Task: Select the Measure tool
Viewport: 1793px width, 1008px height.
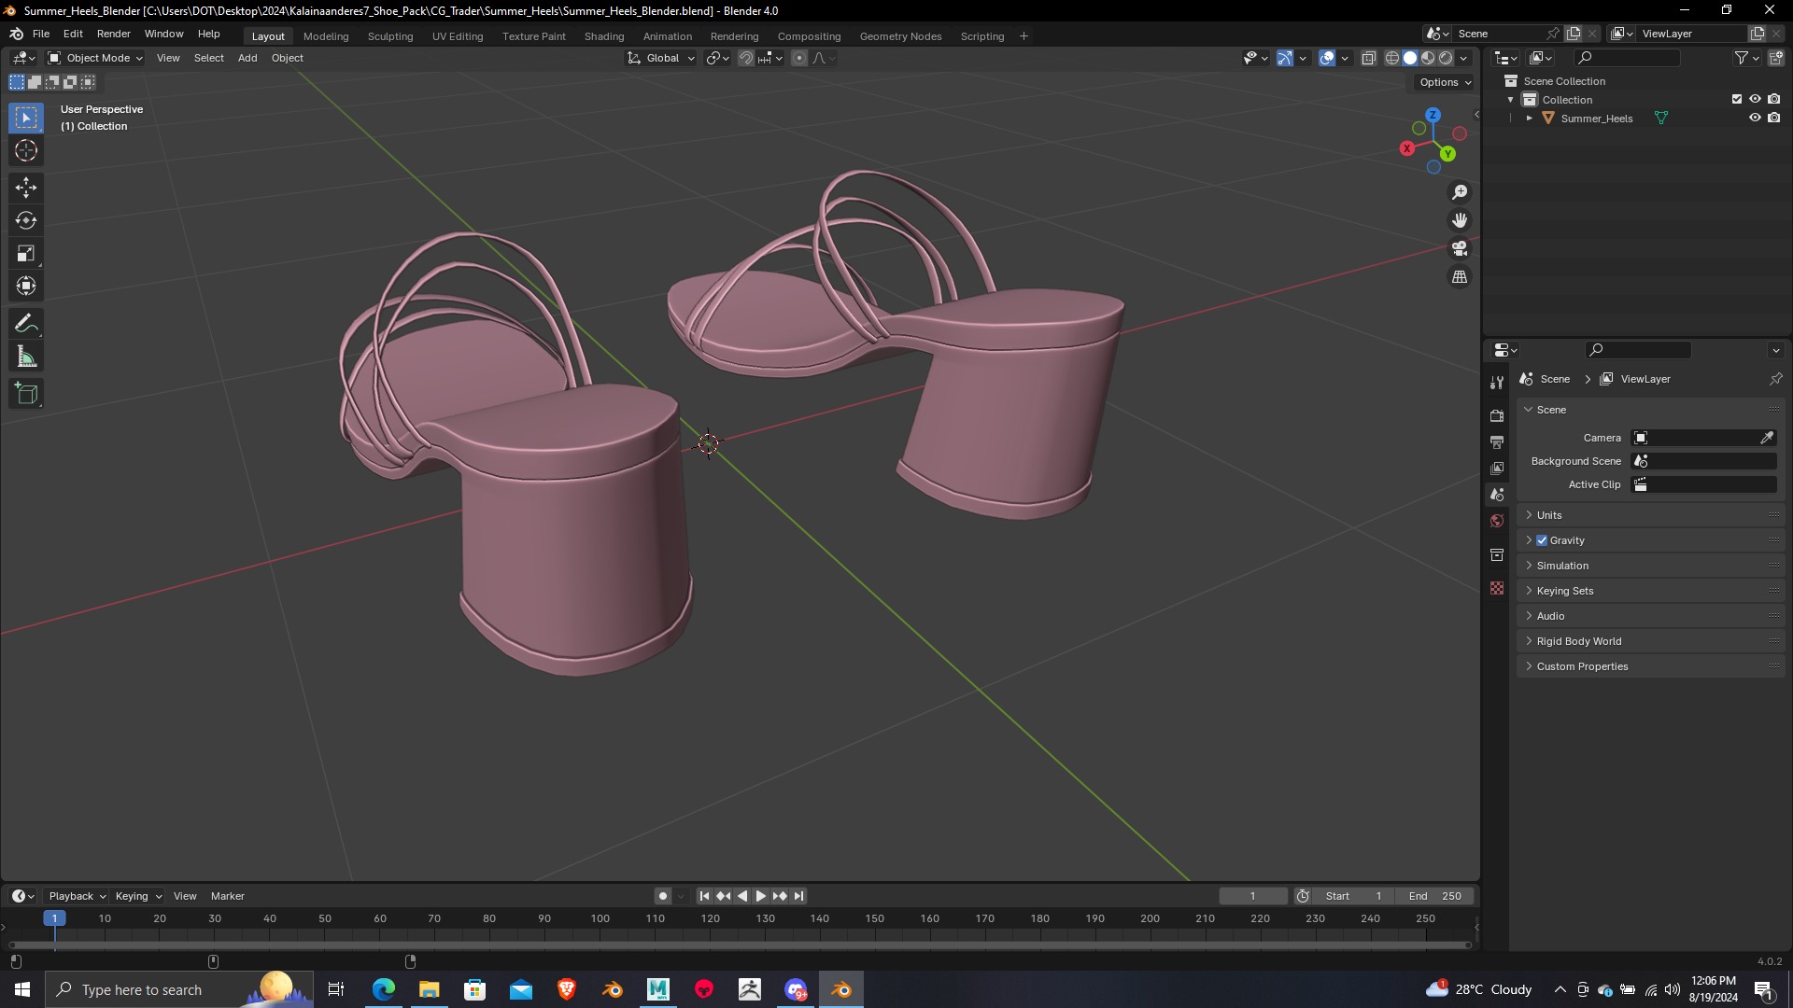Action: [26, 357]
